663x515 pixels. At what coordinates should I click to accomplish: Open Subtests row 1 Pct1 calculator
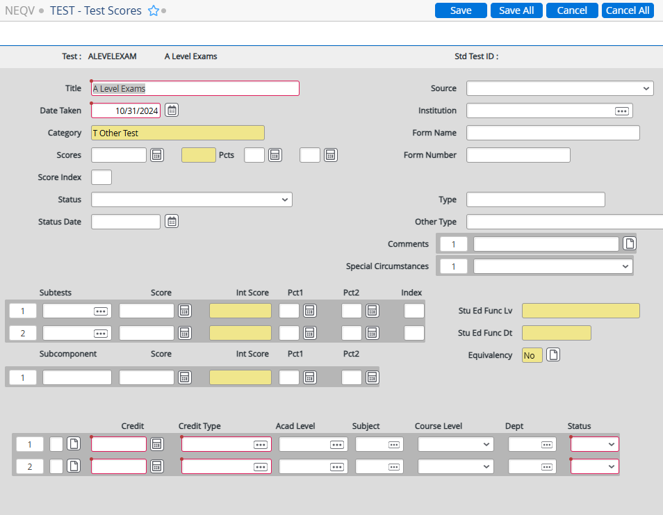(309, 311)
